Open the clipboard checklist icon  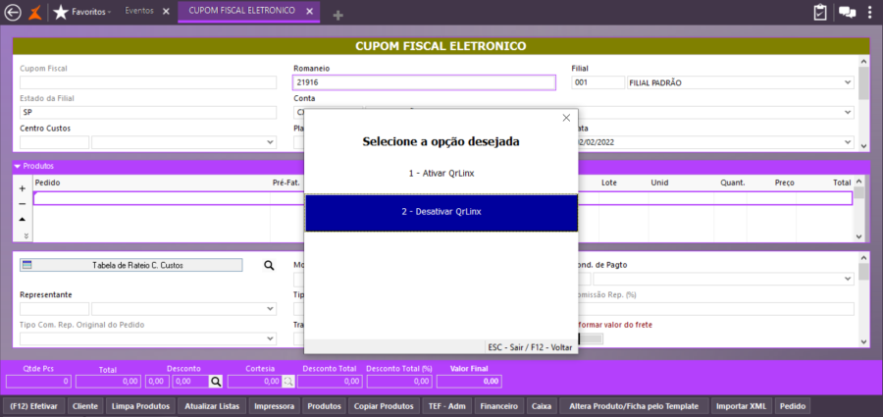(819, 13)
